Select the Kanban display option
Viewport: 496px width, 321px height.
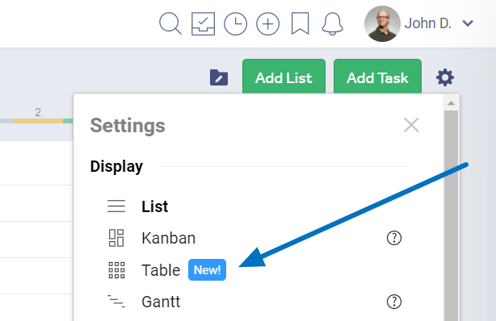[x=168, y=238]
